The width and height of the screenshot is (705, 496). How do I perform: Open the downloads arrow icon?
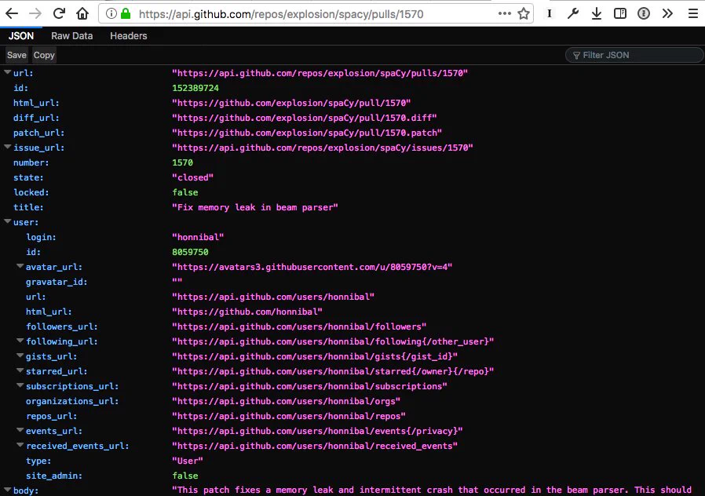(597, 14)
